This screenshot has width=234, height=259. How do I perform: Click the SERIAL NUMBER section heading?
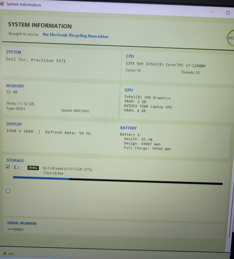[22, 223]
